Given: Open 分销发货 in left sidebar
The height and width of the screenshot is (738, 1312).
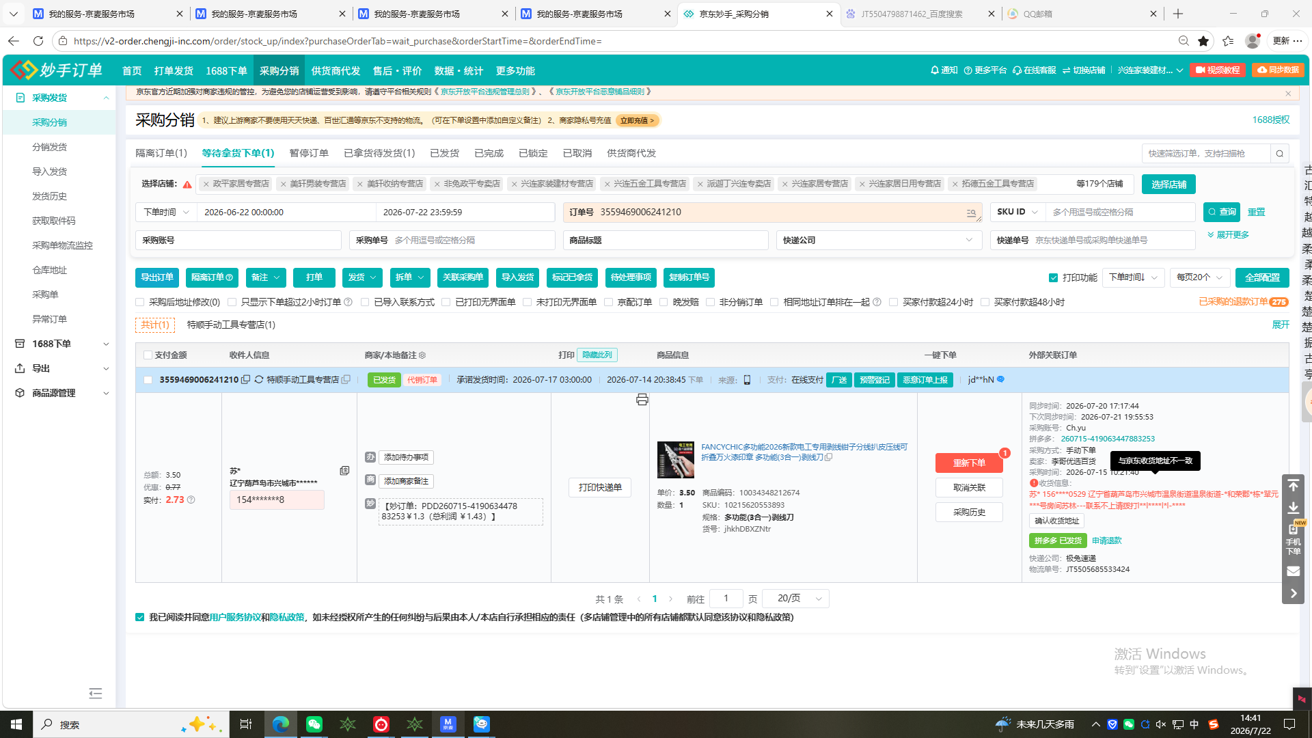Looking at the screenshot, I should (49, 147).
